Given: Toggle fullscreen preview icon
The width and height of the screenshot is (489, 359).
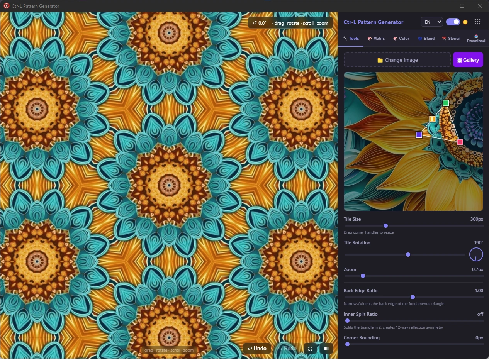Looking at the screenshot, I should (x=310, y=348).
